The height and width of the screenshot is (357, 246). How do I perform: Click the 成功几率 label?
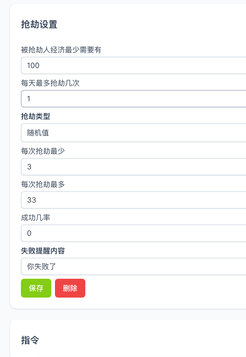tap(36, 217)
